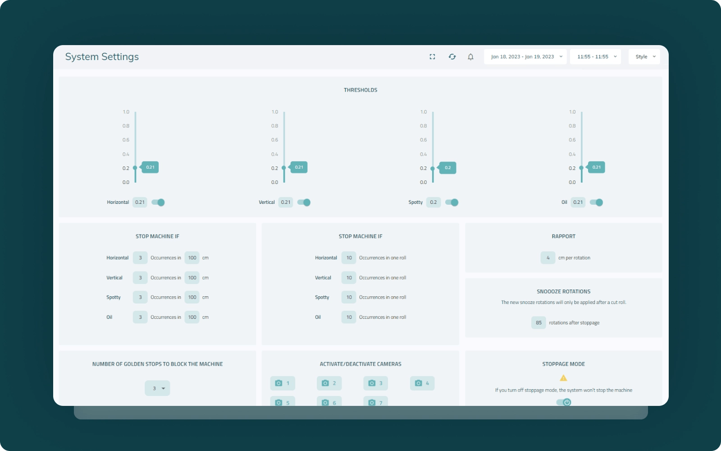This screenshot has width=721, height=451.
Task: Edit snooze rotations field showing 85
Action: [x=538, y=323]
